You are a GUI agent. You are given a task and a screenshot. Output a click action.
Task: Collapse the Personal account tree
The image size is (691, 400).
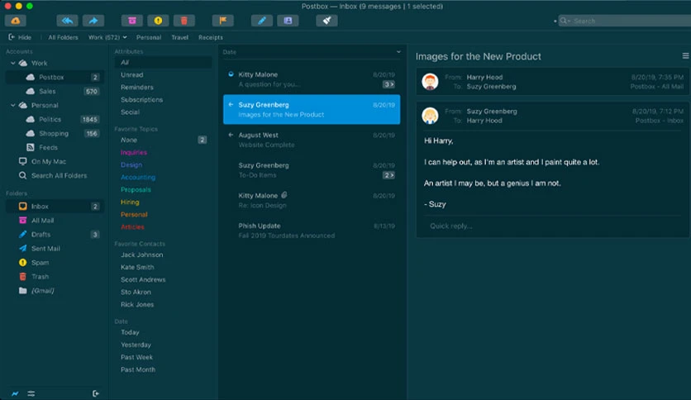(12, 105)
